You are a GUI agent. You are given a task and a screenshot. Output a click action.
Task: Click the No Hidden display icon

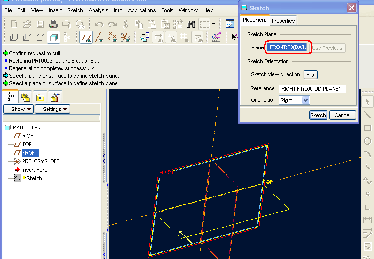point(40,38)
